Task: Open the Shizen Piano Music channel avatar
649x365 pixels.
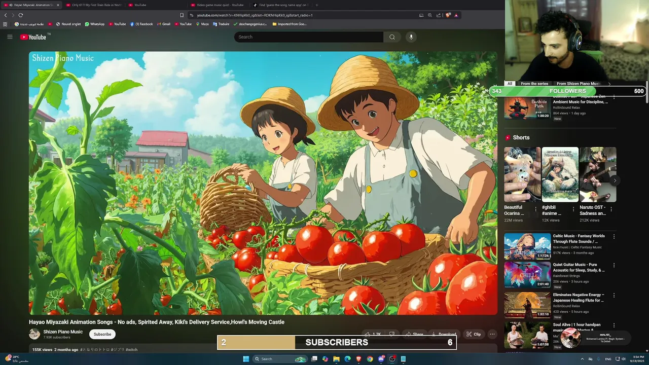Action: coord(34,334)
